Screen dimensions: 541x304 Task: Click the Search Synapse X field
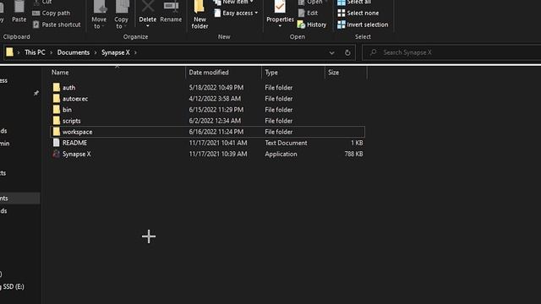click(452, 52)
